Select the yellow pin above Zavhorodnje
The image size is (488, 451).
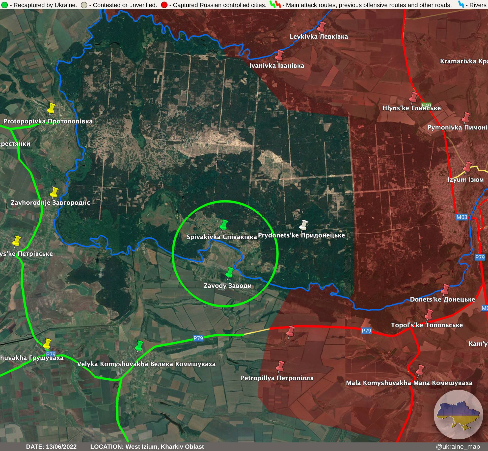pyautogui.click(x=54, y=192)
